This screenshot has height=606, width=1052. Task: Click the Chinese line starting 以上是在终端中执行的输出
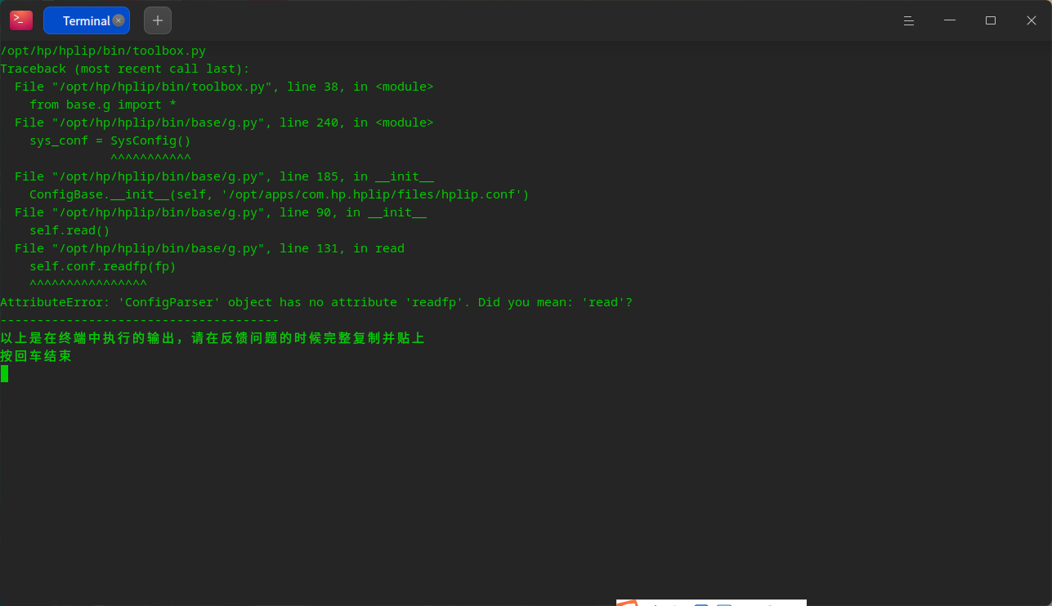(213, 338)
